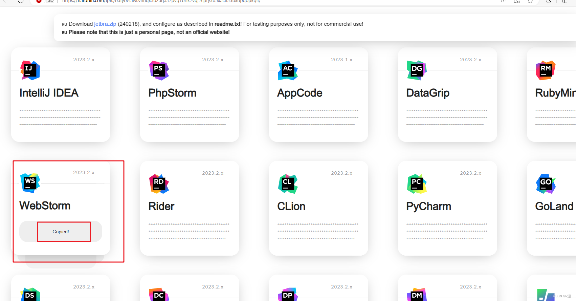
Task: Copy the masked license key under PhpStorm
Action: coord(189,118)
